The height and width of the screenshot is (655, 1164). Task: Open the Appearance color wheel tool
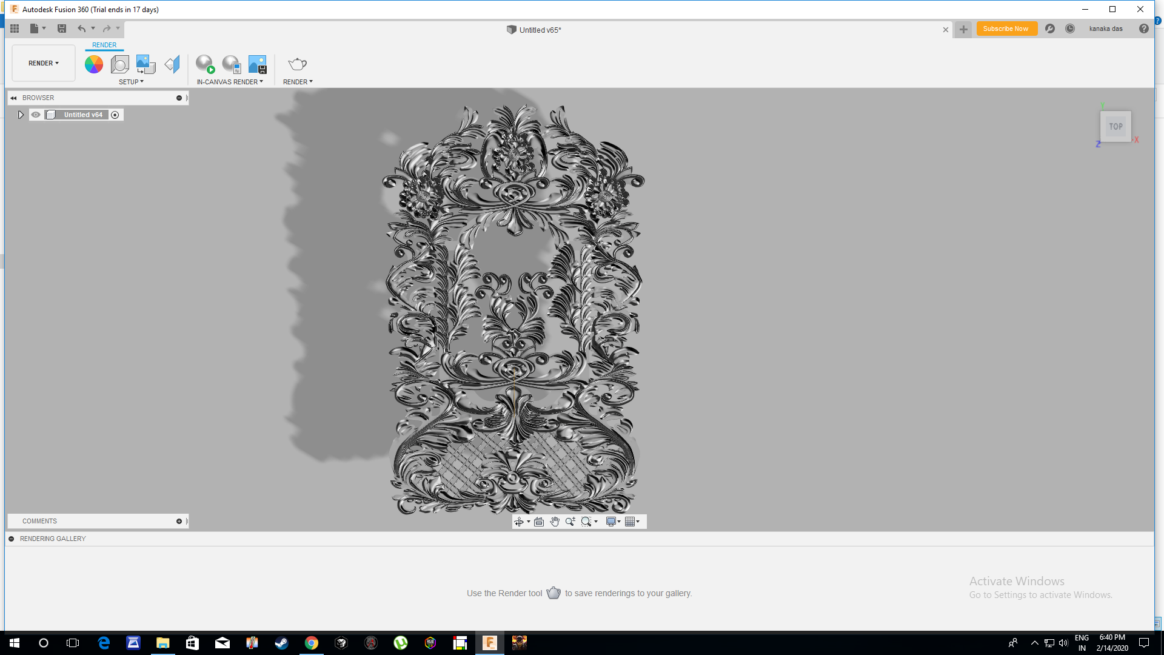[93, 64]
